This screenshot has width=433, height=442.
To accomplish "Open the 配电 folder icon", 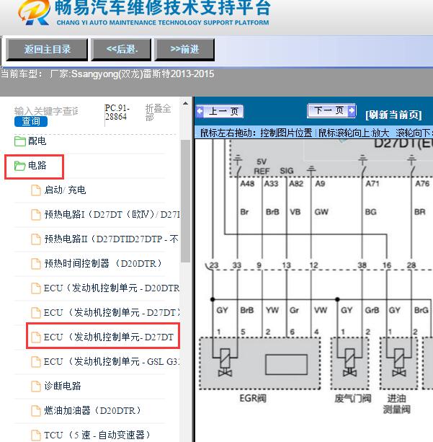I will tap(20, 141).
